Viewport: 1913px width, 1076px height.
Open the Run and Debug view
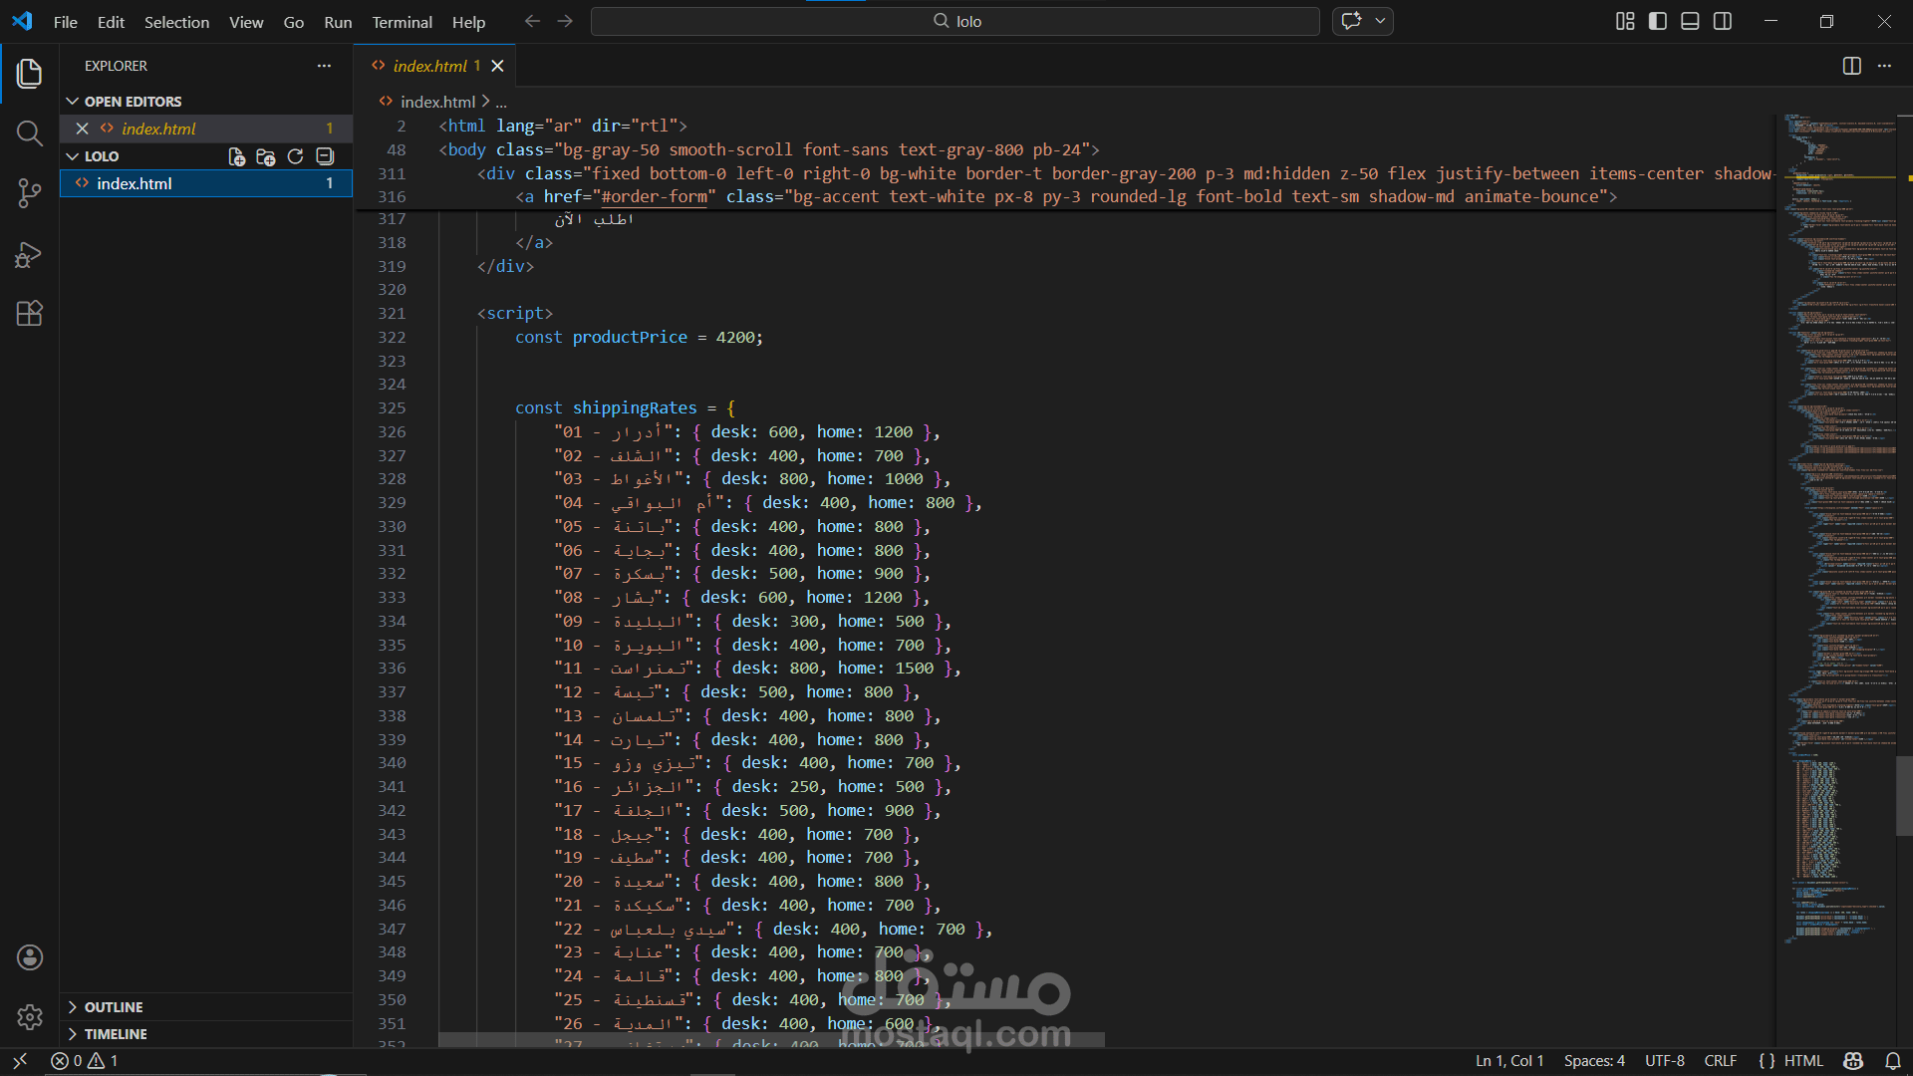[x=29, y=254]
